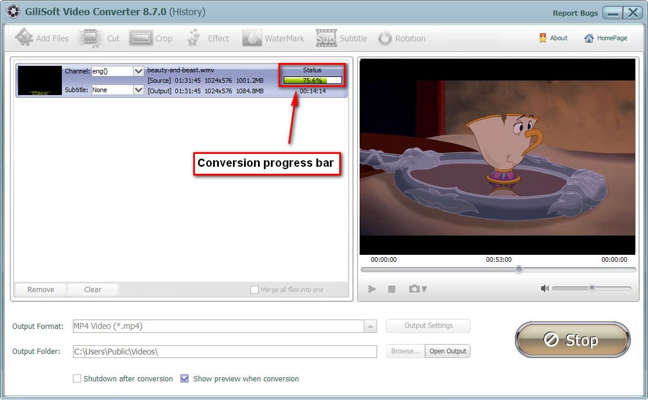The height and width of the screenshot is (400, 648).
Task: Close the Video Converter window
Action: point(633,12)
